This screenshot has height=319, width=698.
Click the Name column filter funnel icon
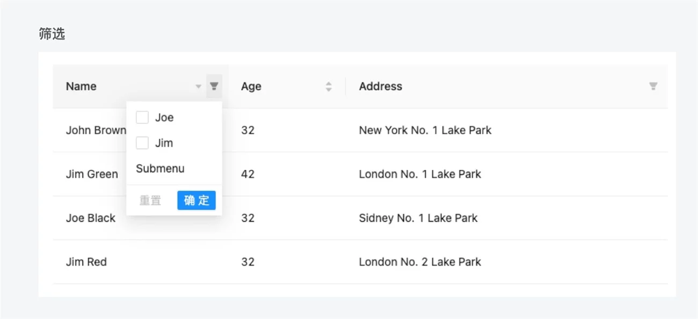pos(214,86)
